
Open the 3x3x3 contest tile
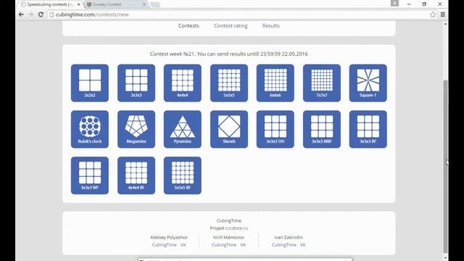pyautogui.click(x=136, y=83)
